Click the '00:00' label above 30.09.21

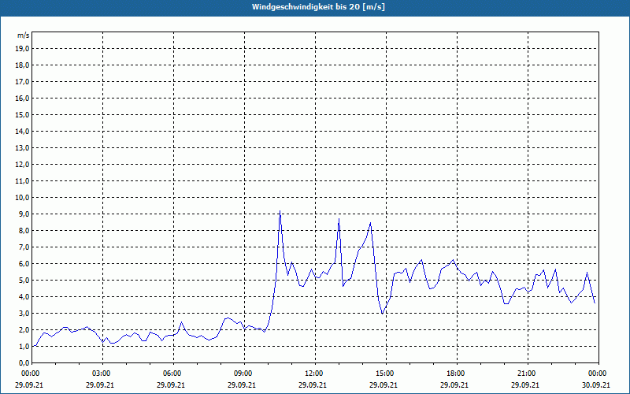[598, 374]
